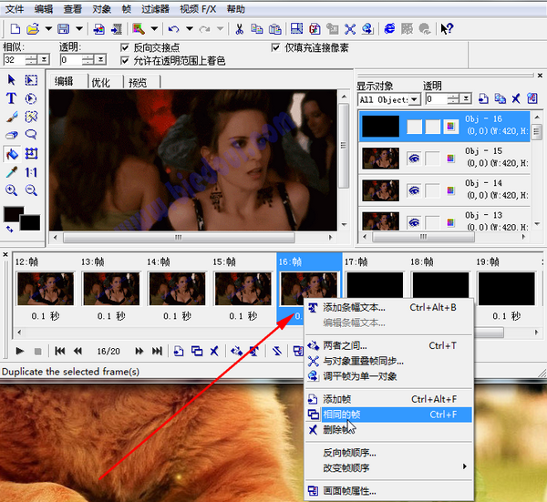Viewport: 547px width, 502px height.
Task: Open object panel 透明 value dropdown
Action: pos(466,99)
